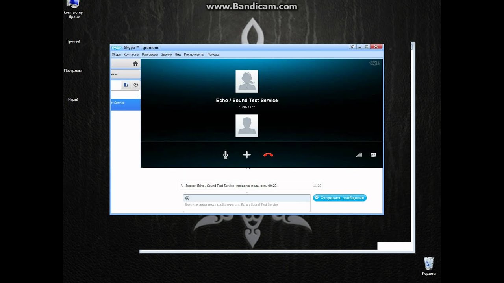Image resolution: width=504 pixels, height=283 pixels.
Task: Click the plus icon to add participants
Action: [x=247, y=155]
